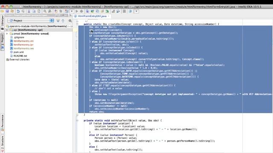Open the dropdown arrow at toolbar end

point(136,11)
